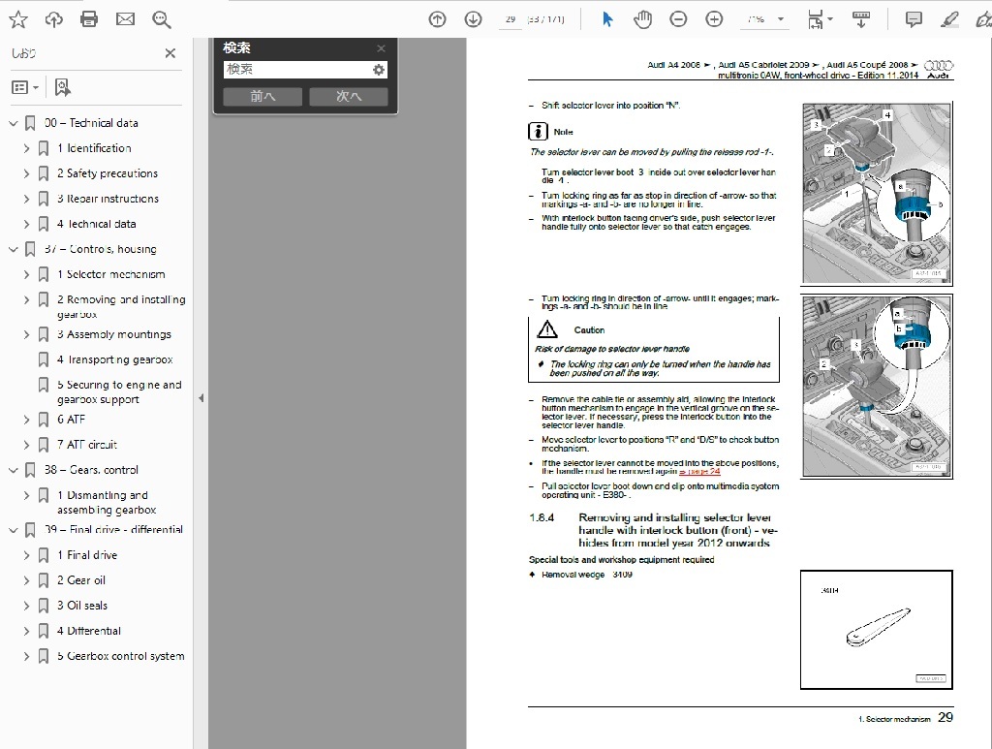Print the document with printer icon
The image size is (992, 749).
click(x=89, y=19)
